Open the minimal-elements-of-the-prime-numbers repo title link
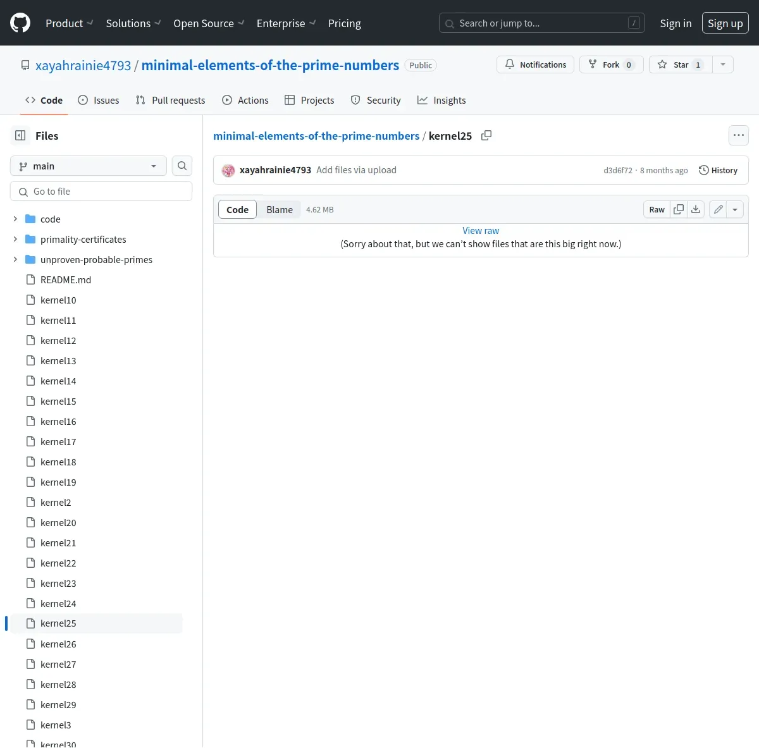This screenshot has width=759, height=748. pyautogui.click(x=270, y=65)
